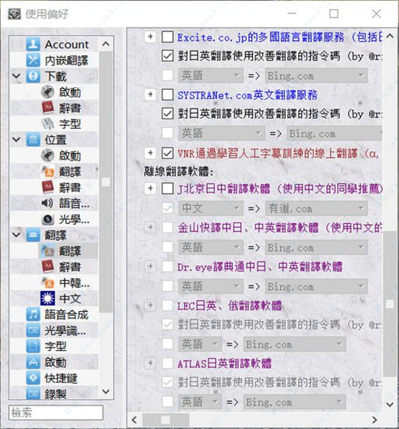The image size is (399, 429).
Task: Open 中文 dropdown under J北京
Action: coord(211,208)
